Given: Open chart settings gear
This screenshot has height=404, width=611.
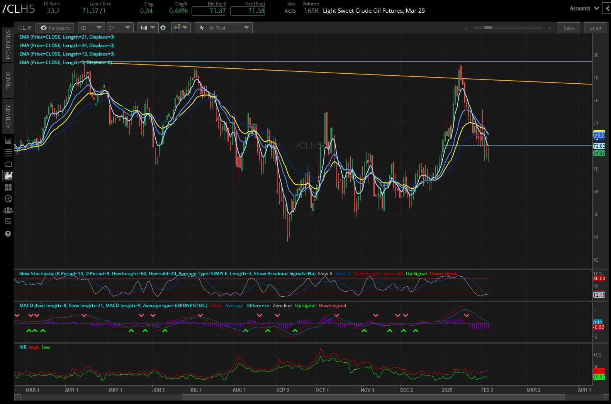Looking at the screenshot, I should coord(163,28).
